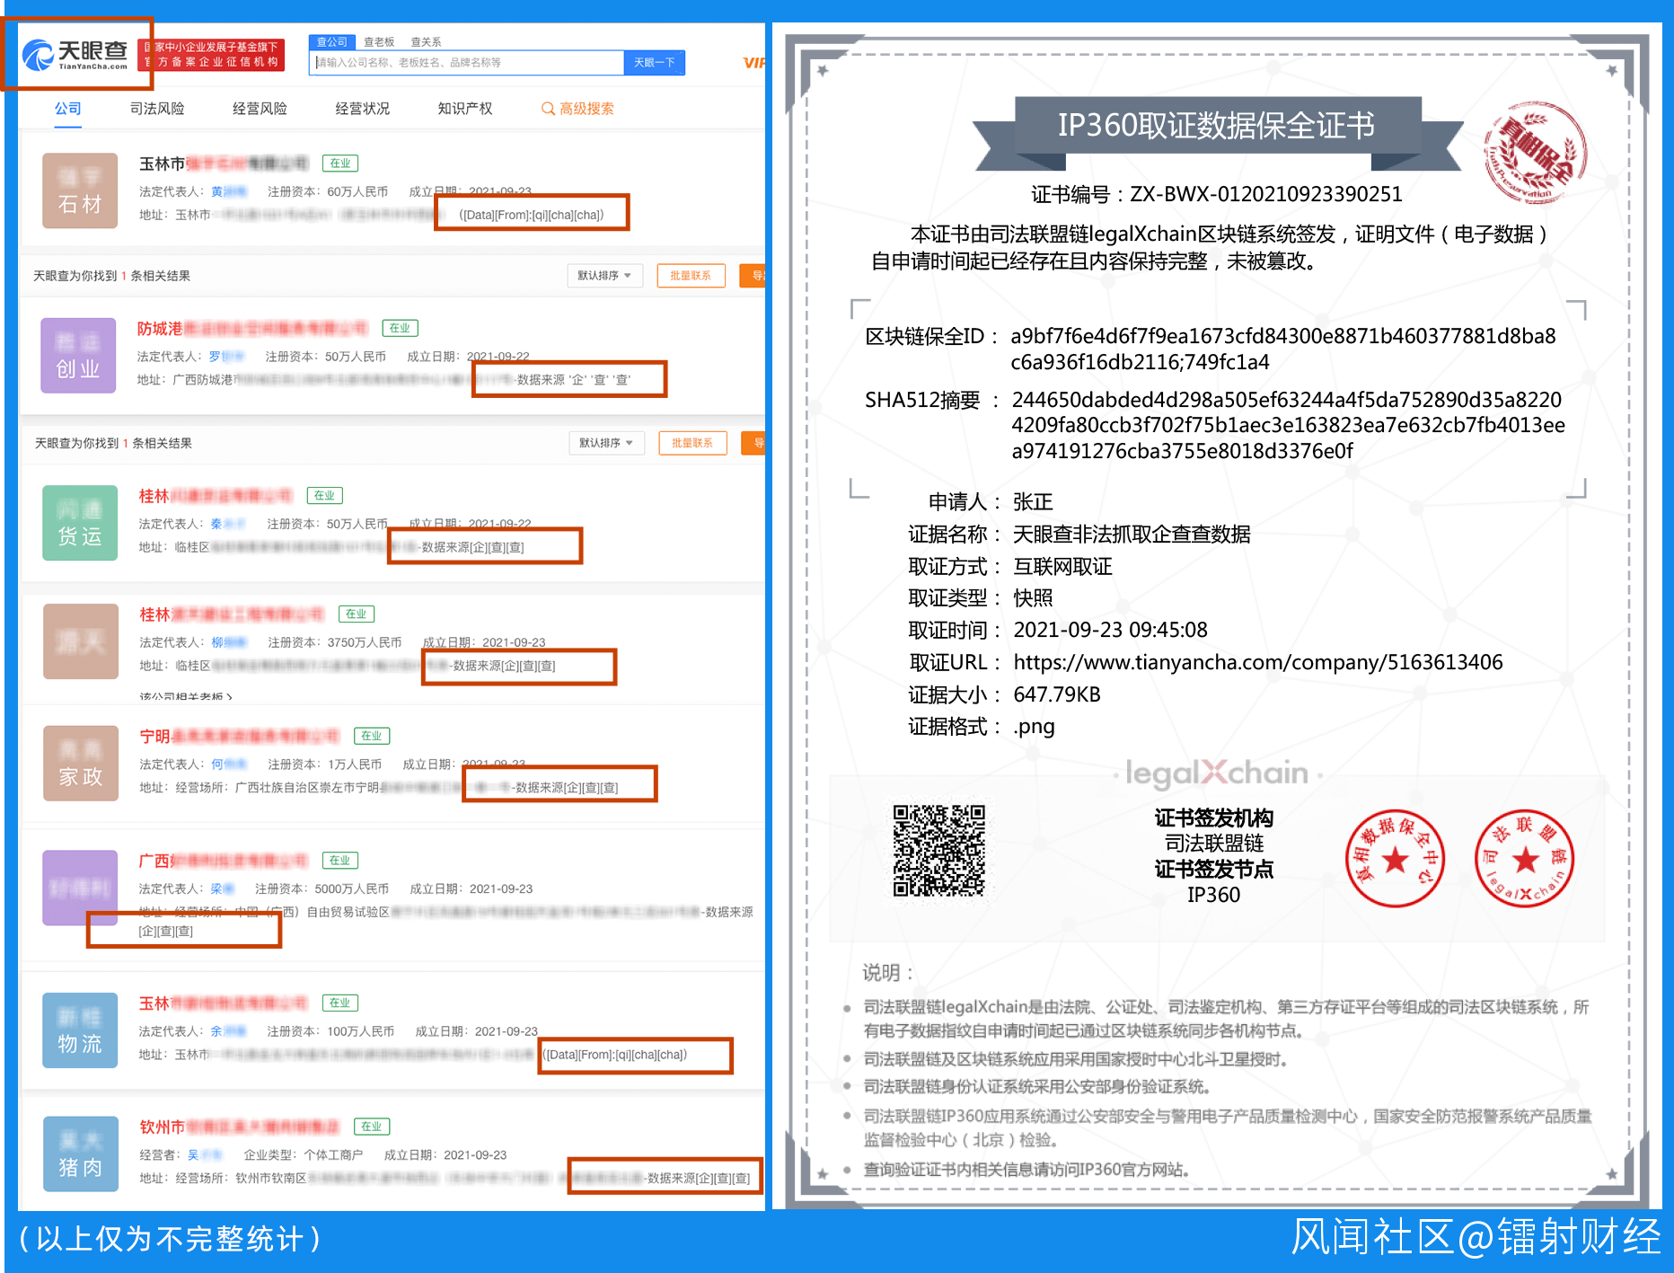Viewport: 1674px width, 1273px height.
Task: Open the 物流 company thumbnail
Action: tap(80, 1030)
